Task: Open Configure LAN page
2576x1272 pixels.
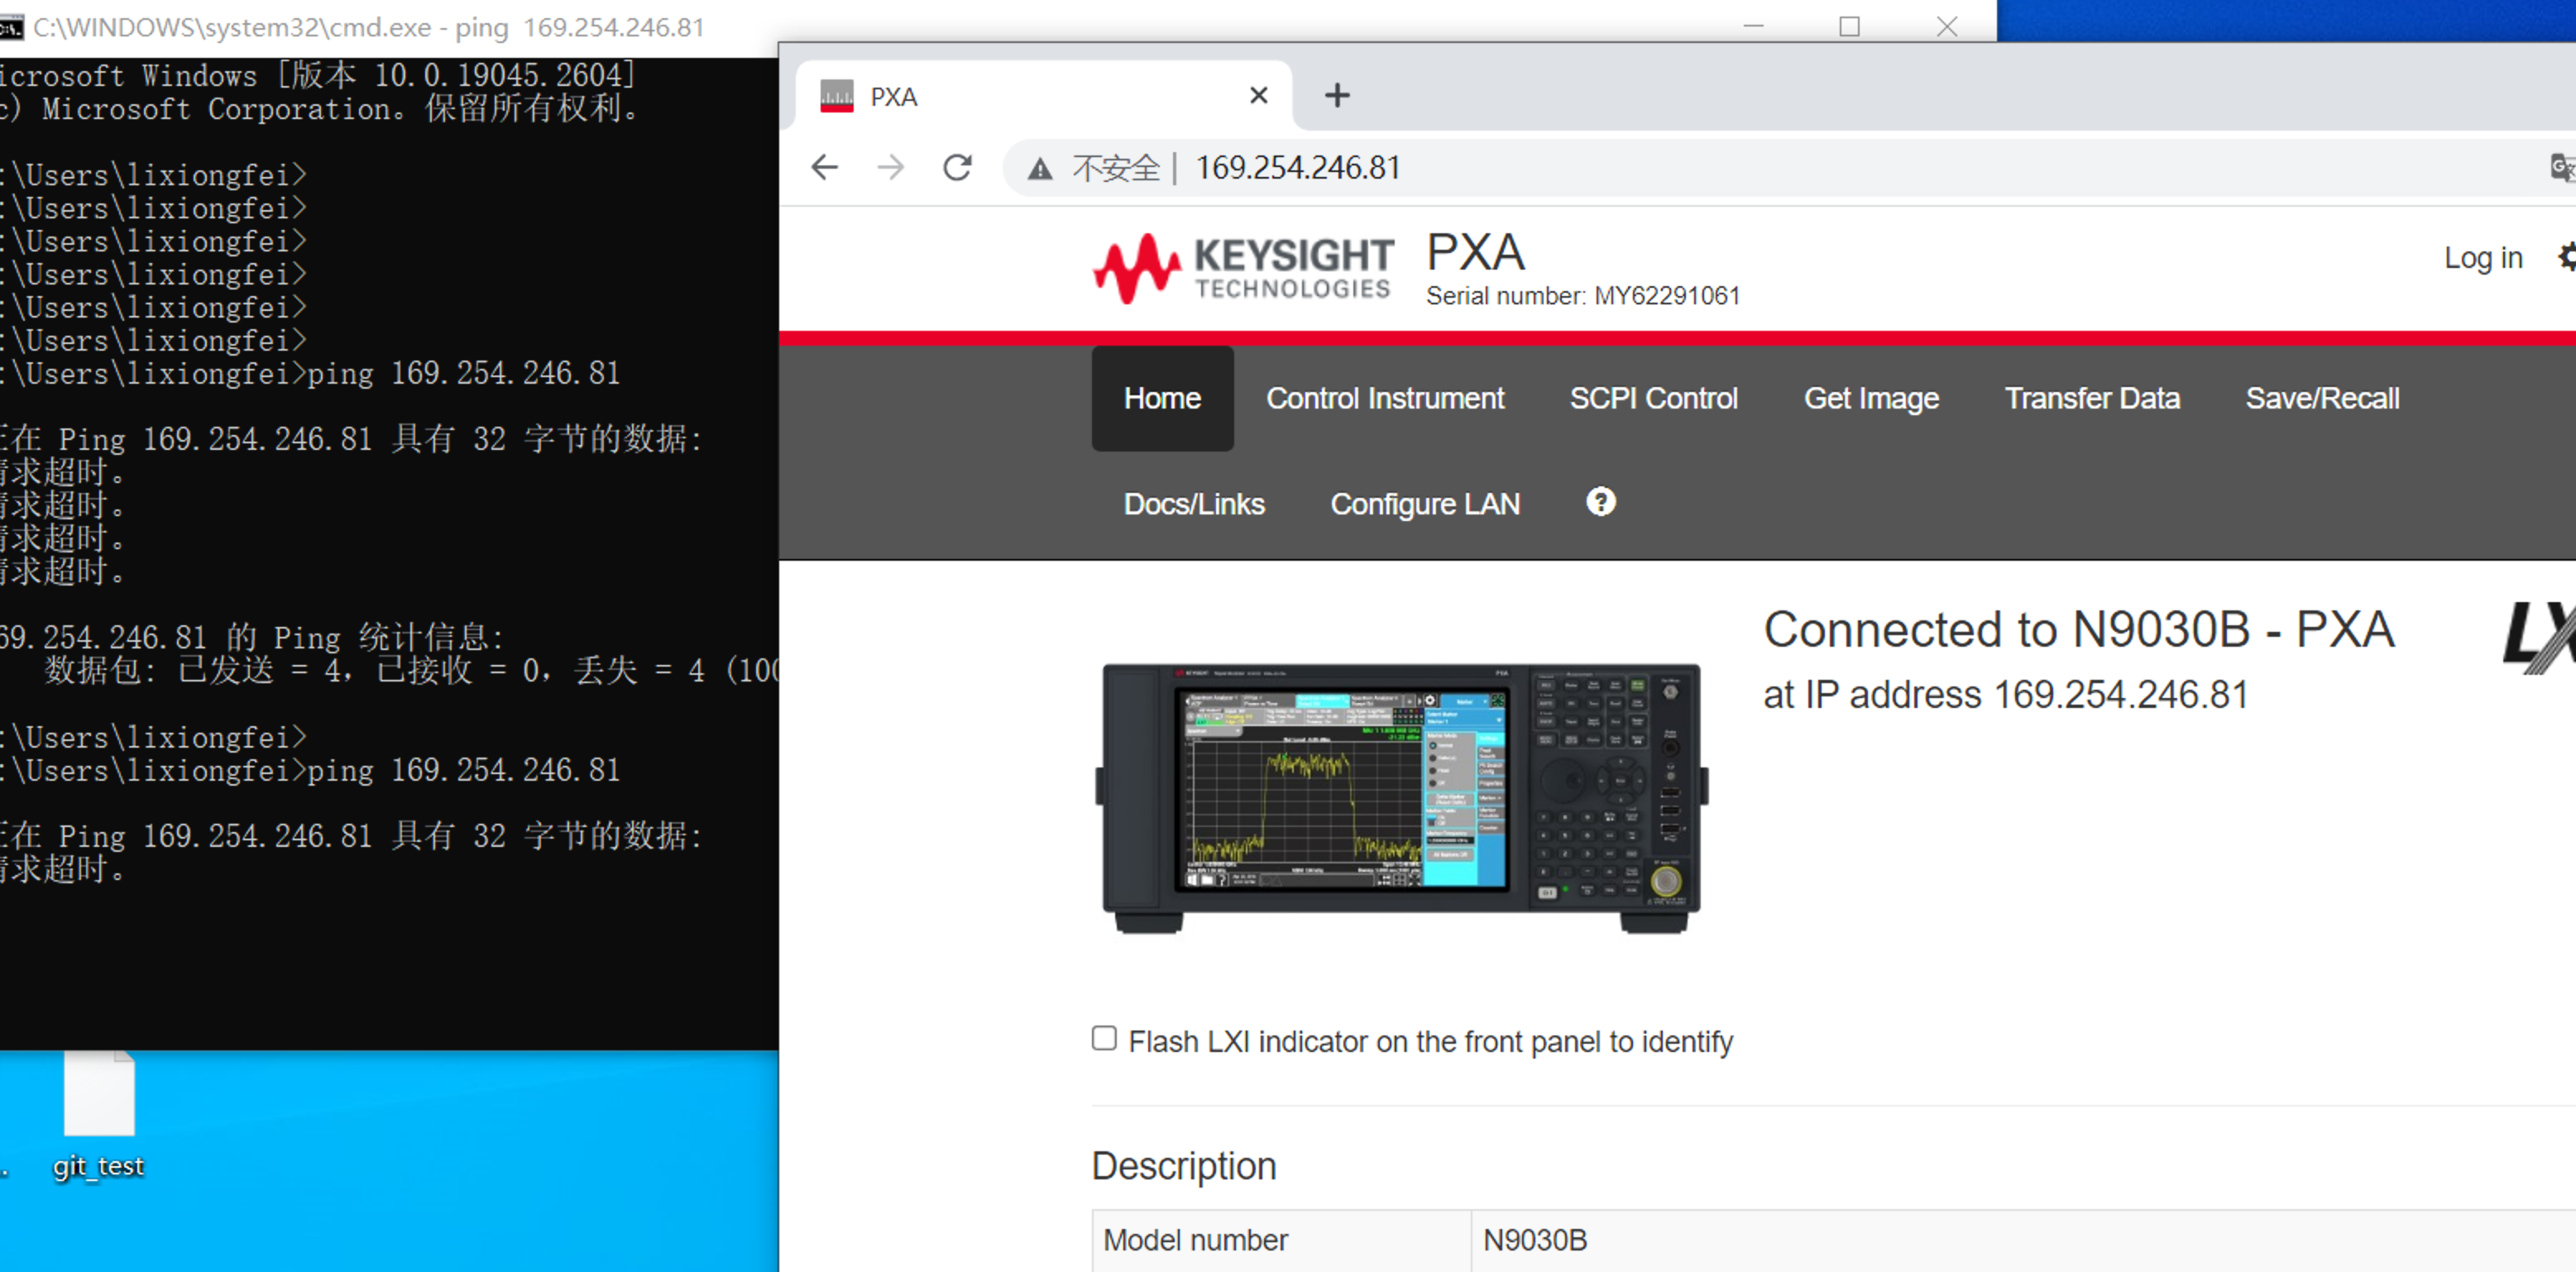Action: click(x=1425, y=504)
